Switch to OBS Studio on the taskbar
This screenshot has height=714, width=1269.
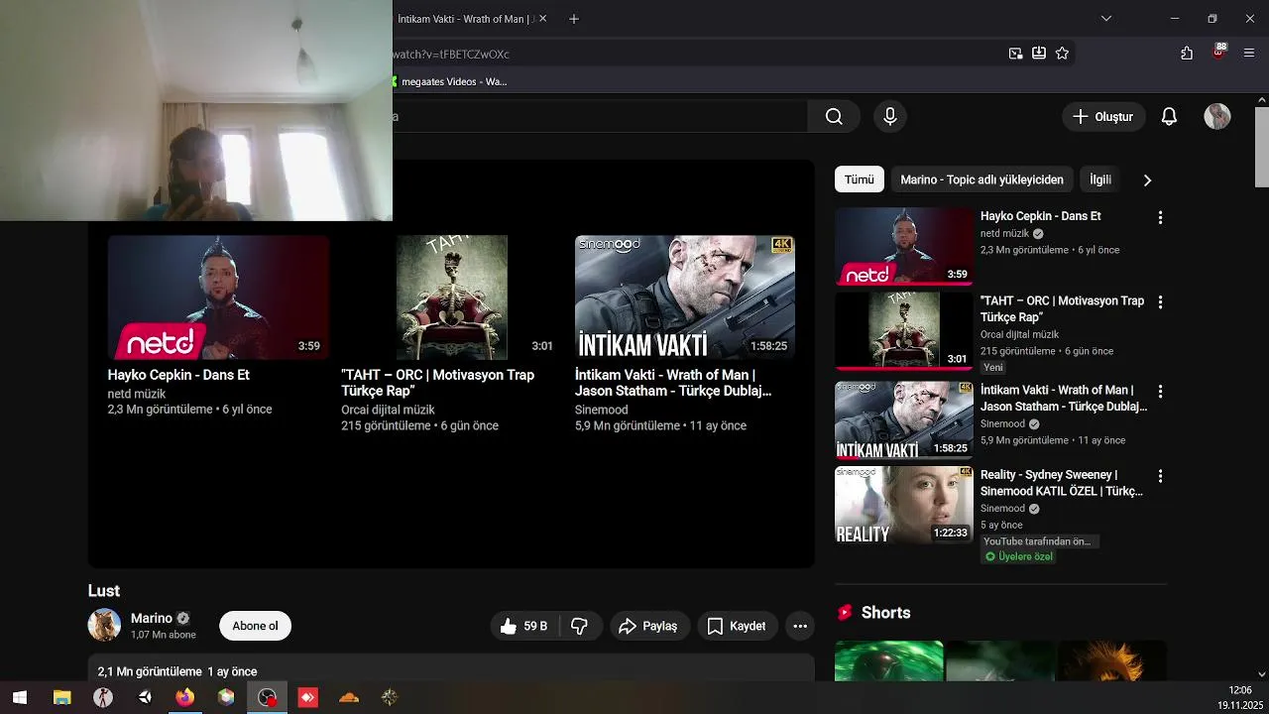click(x=267, y=697)
